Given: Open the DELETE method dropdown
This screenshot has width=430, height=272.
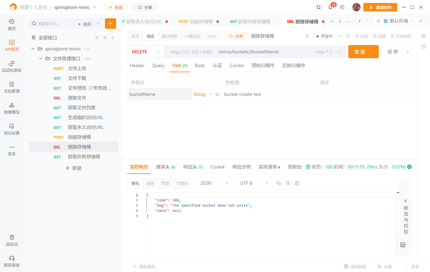Looking at the screenshot, I should pos(146,52).
